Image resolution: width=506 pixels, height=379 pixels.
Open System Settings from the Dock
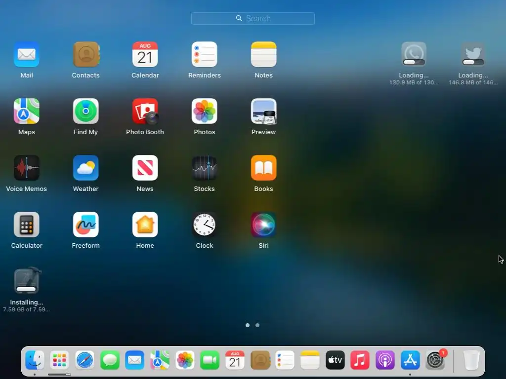pos(435,360)
